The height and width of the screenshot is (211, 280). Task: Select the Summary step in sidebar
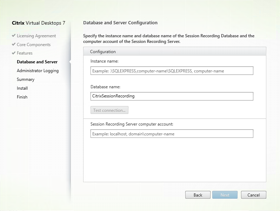click(x=26, y=79)
